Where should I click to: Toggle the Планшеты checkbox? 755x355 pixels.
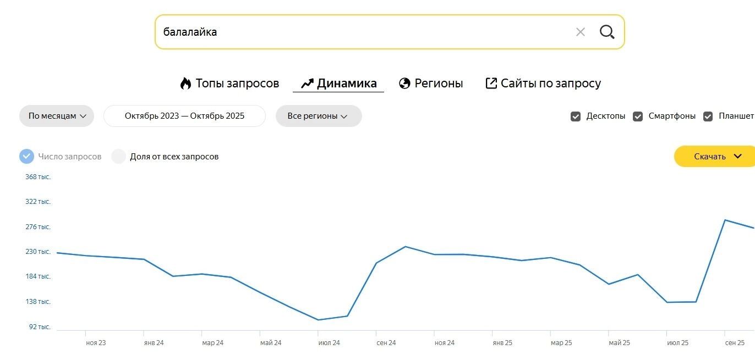pyautogui.click(x=708, y=117)
